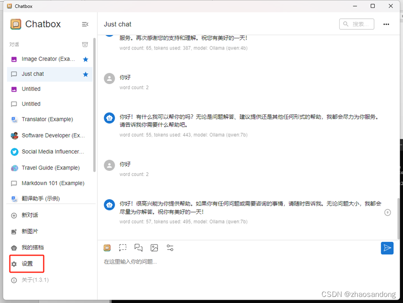Click the translate icon of 翻译助手

tap(14, 198)
